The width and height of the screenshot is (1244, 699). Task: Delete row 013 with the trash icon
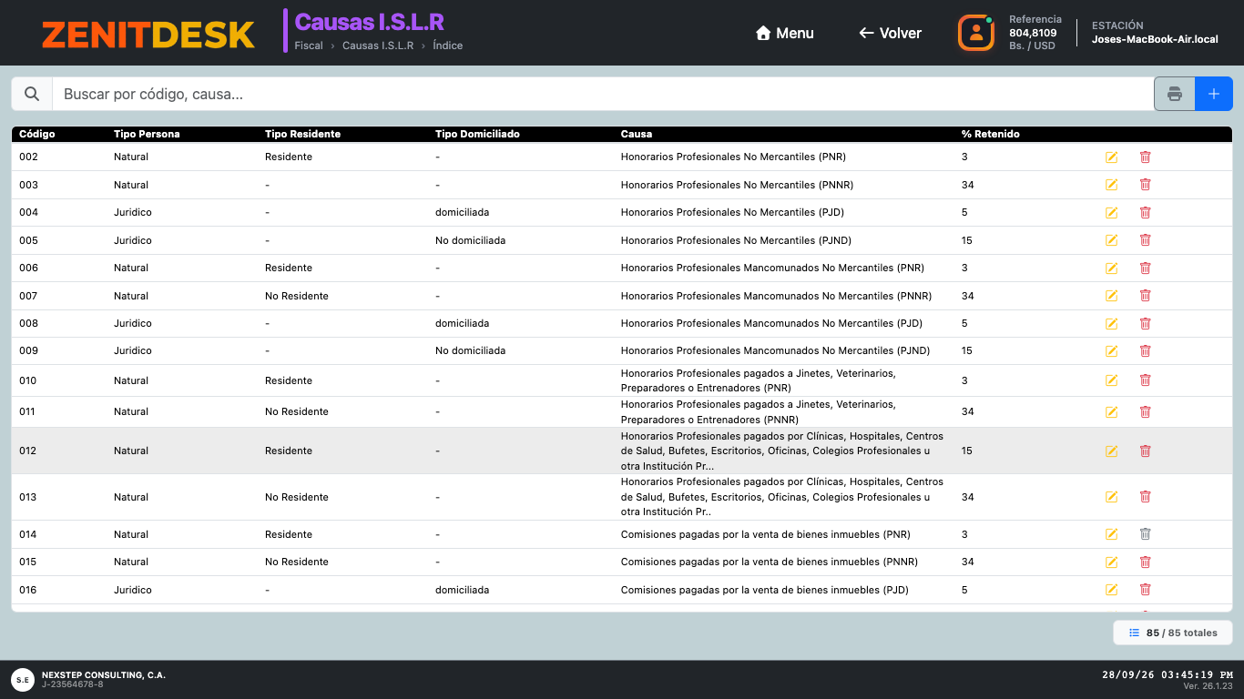[1145, 497]
